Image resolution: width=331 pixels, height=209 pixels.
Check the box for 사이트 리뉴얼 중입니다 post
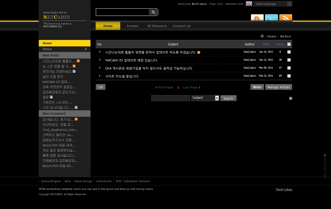(289, 76)
